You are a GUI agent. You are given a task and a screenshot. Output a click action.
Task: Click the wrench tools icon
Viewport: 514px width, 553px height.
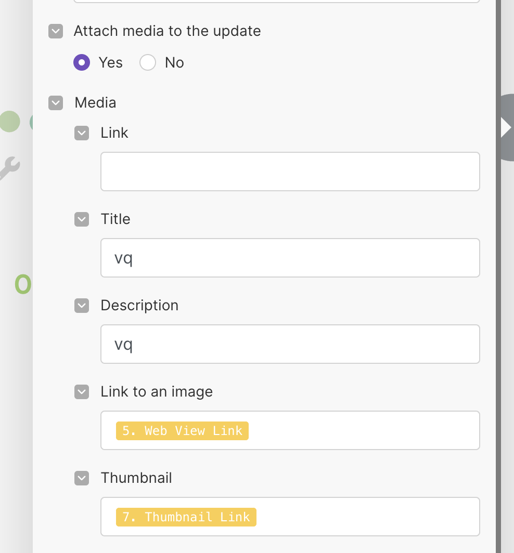coord(9,168)
